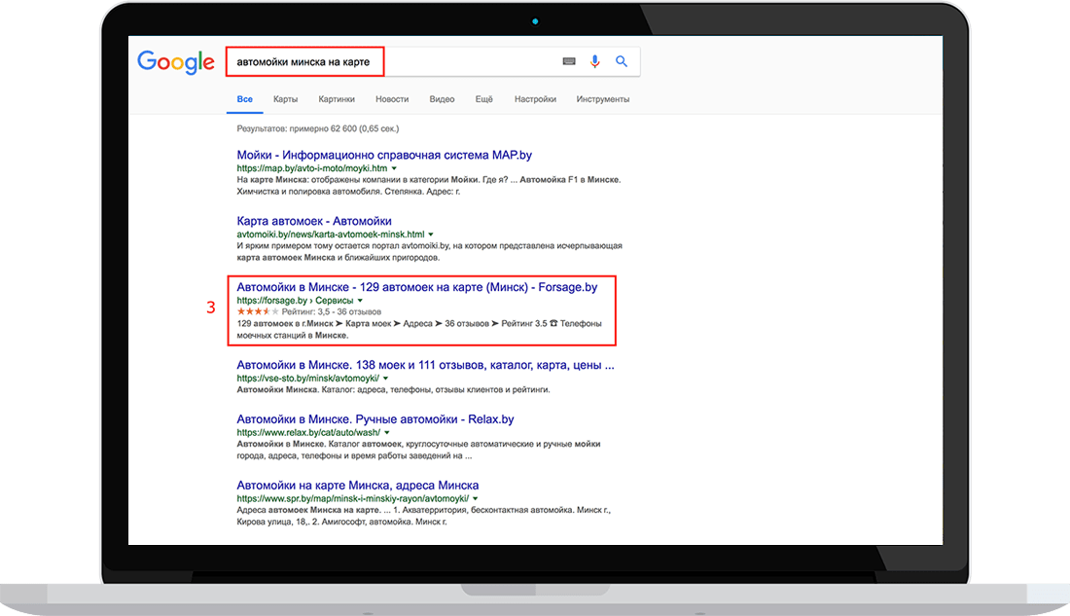
Task: Click the URL https://www.relax.by/cat/auto/wash/
Action: tap(308, 432)
